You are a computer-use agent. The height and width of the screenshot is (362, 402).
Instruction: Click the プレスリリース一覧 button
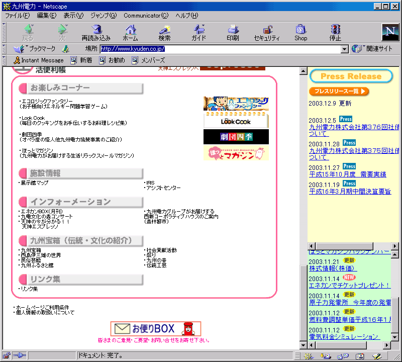point(339,91)
